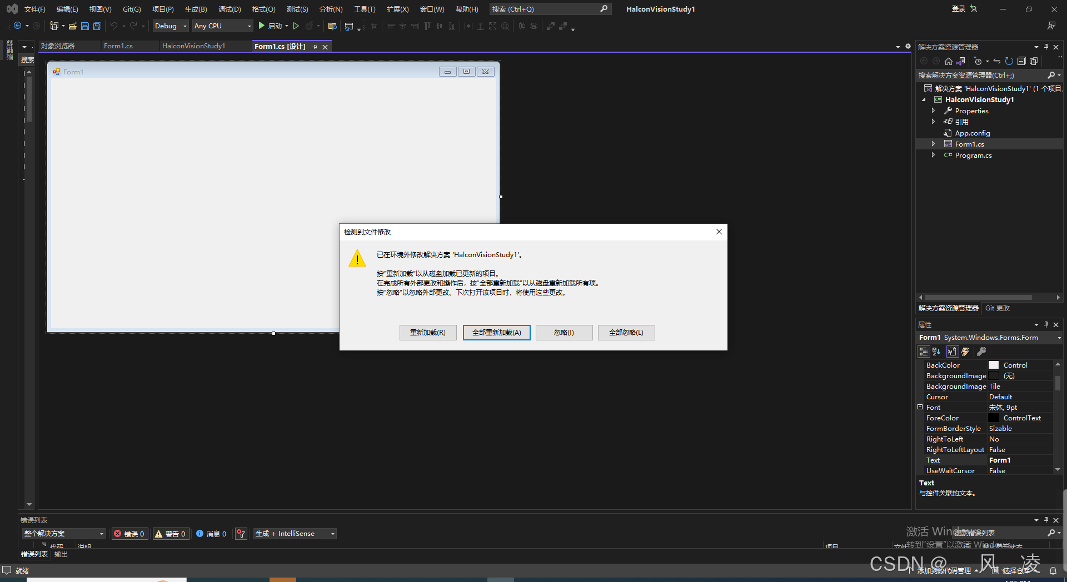This screenshot has width=1067, height=582.
Task: Expand the Form1.cs tree node
Action: click(x=933, y=144)
